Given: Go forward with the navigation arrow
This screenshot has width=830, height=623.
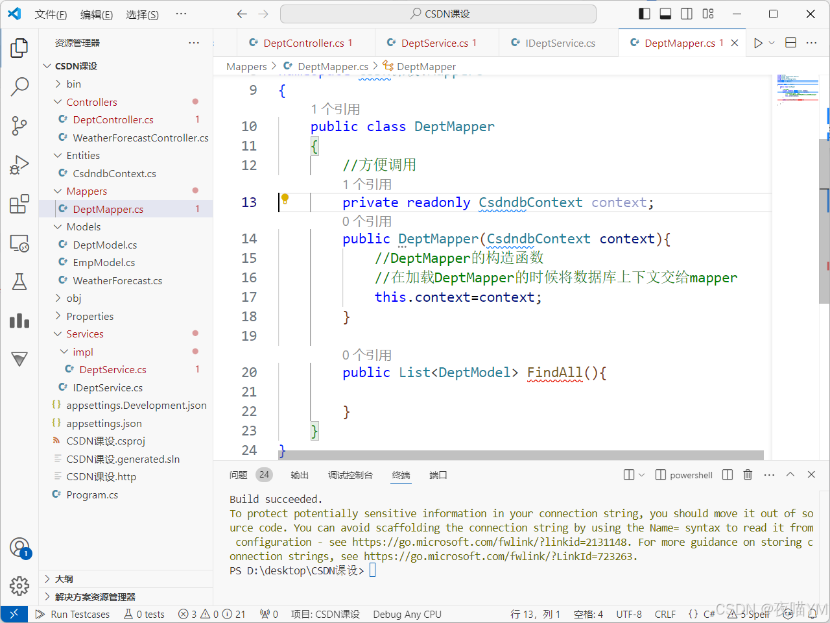Looking at the screenshot, I should [x=263, y=14].
